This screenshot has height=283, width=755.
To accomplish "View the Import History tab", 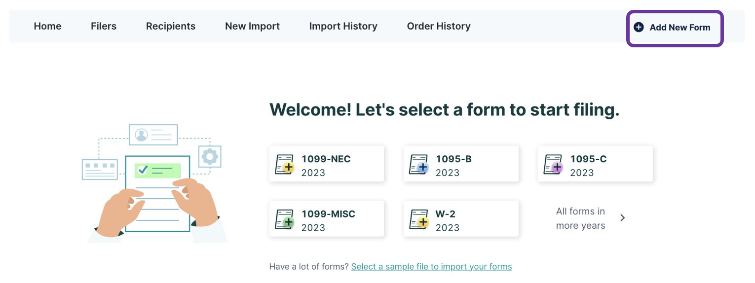I will [343, 26].
